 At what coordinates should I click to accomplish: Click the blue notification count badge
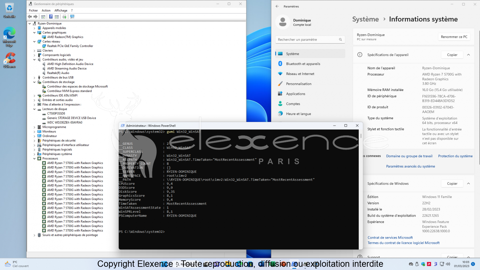pos(473,264)
